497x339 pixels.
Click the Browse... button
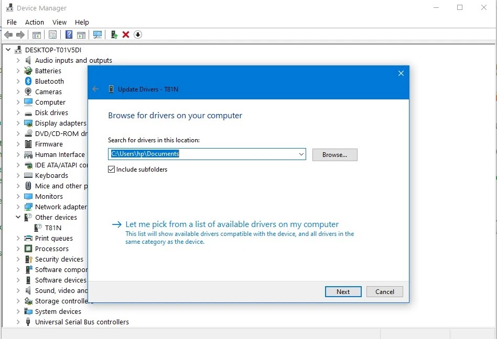pyautogui.click(x=334, y=155)
